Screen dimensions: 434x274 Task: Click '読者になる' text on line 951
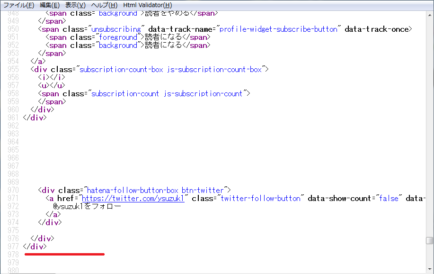tap(163, 37)
